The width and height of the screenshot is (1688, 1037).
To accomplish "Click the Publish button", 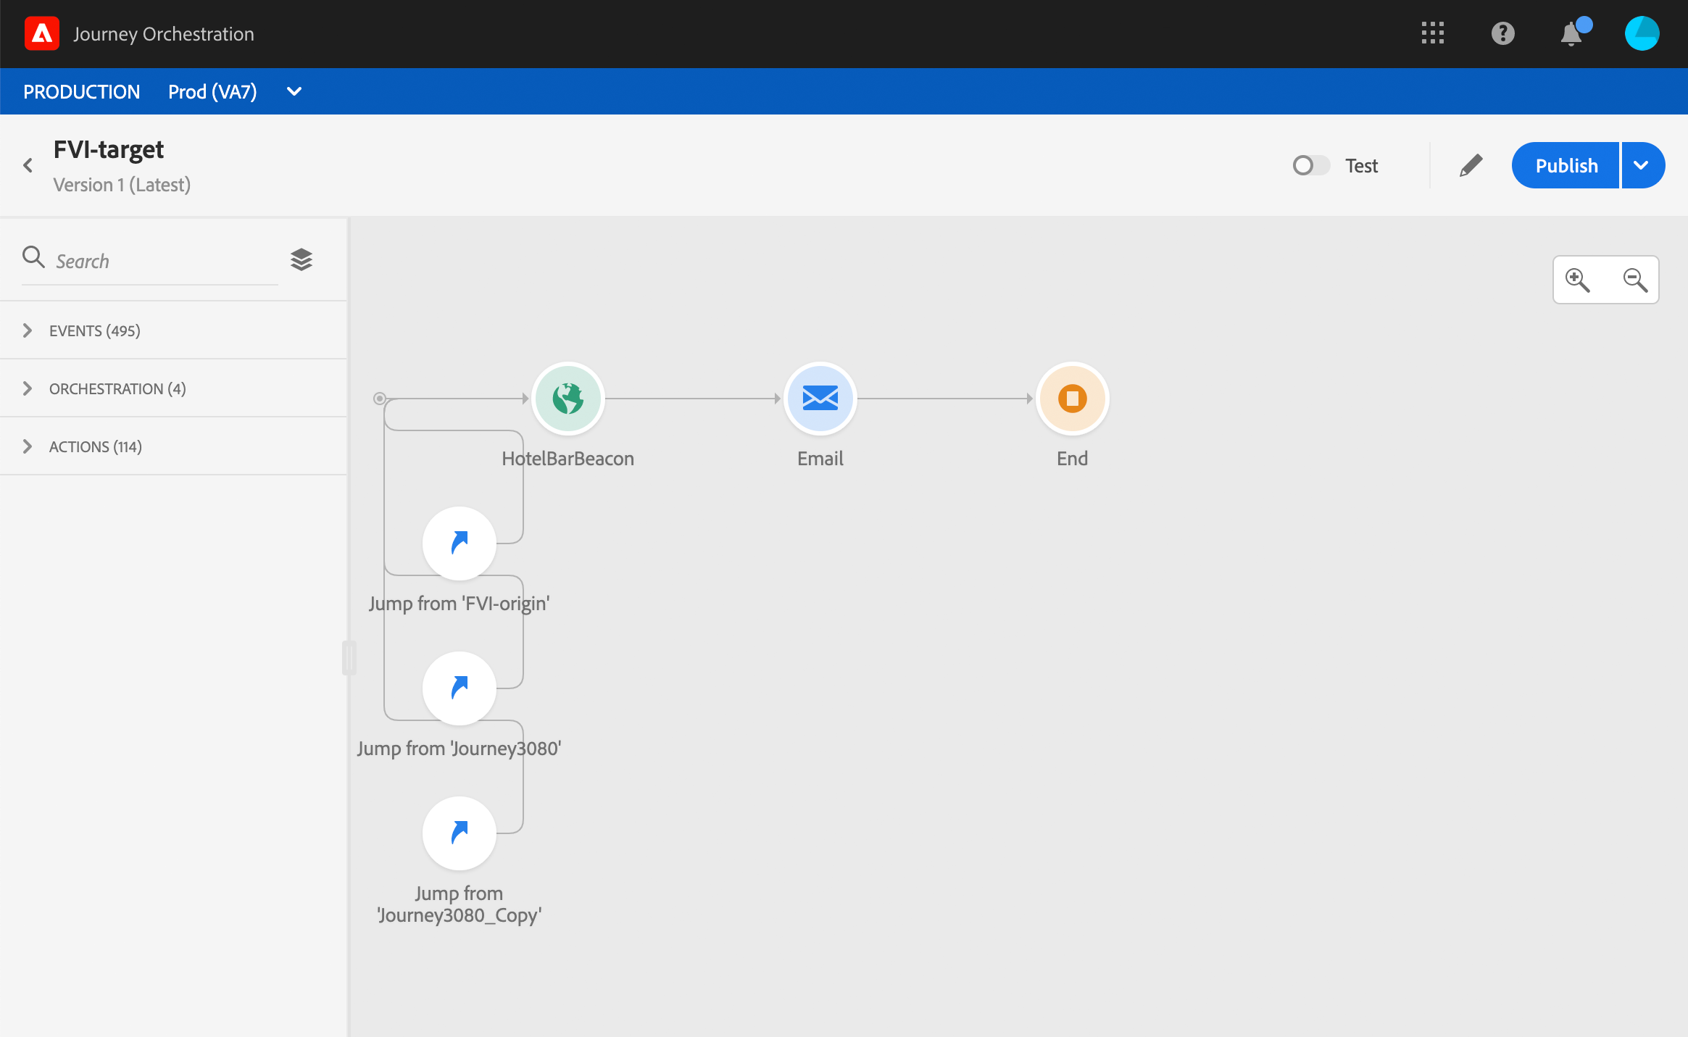I will 1566,165.
